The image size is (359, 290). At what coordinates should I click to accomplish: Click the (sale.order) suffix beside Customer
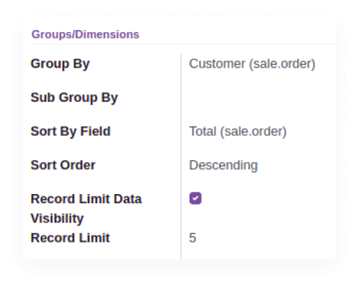point(282,64)
